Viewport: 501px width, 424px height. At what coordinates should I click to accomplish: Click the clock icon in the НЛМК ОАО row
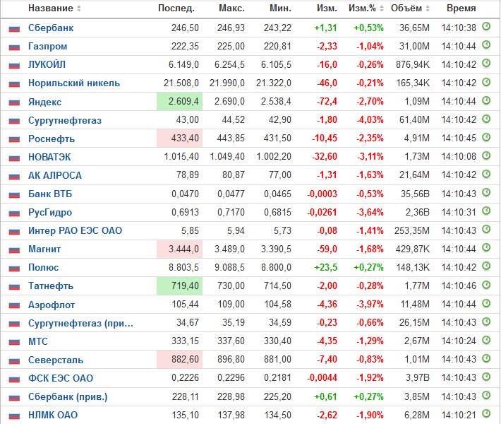pos(486,413)
